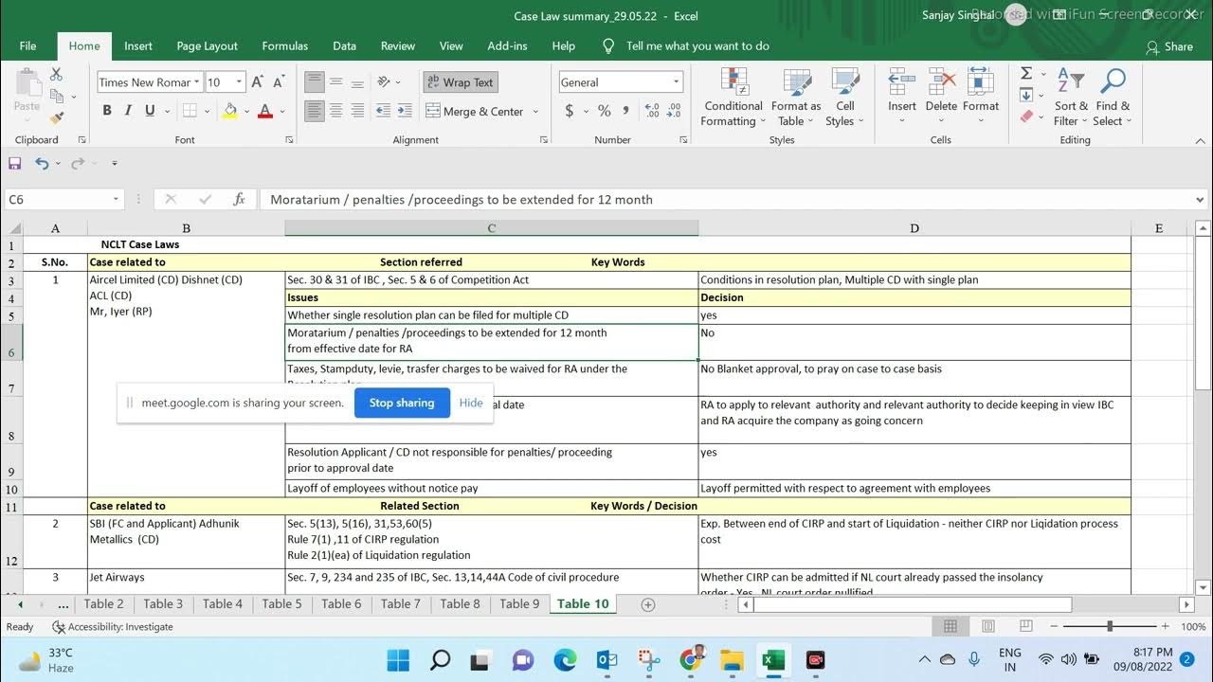This screenshot has width=1213, height=682.
Task: Open the File menu
Action: tap(27, 45)
